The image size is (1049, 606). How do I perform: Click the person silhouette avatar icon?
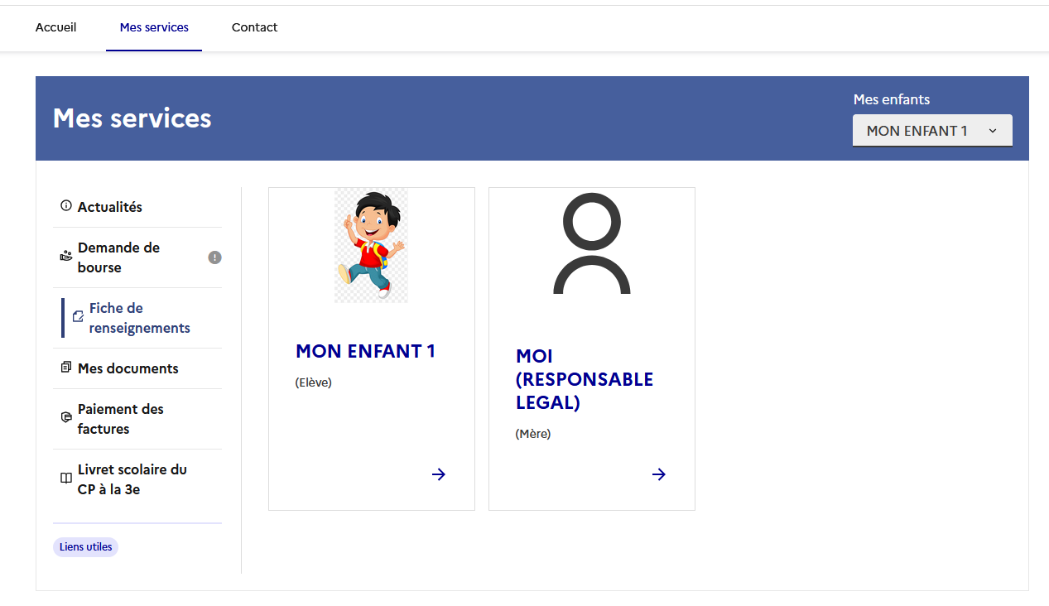coord(591,246)
